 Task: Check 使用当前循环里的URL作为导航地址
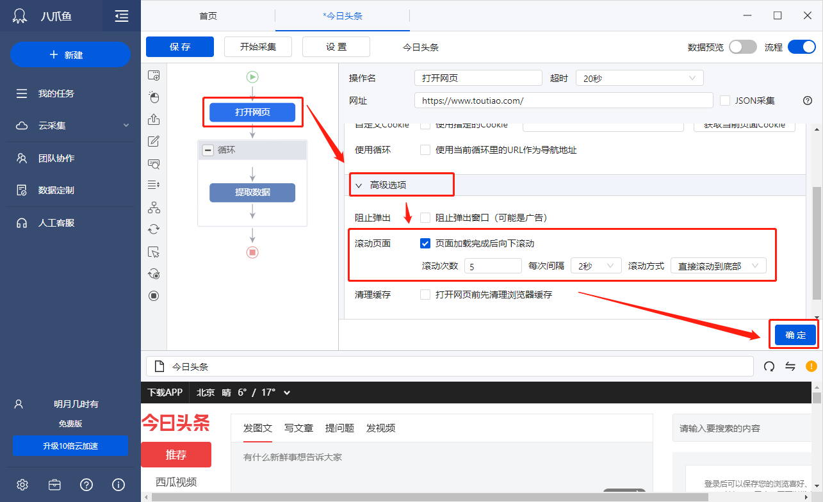coord(425,150)
